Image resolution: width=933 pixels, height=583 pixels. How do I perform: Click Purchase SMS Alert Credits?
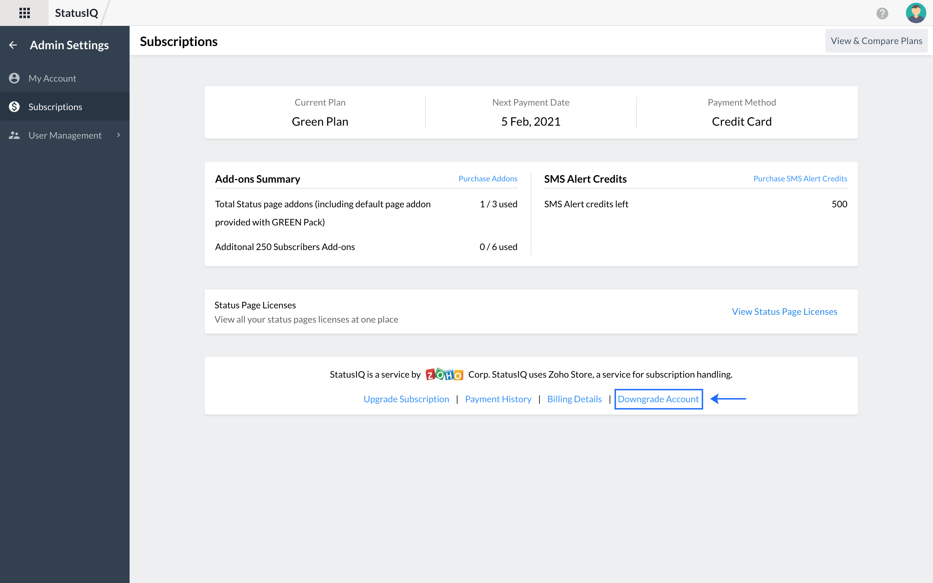coord(801,178)
